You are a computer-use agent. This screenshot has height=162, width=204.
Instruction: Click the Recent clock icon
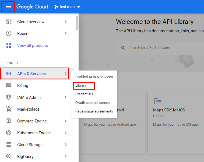[x=9, y=34]
